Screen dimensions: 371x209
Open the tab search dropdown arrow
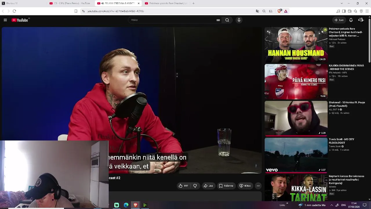click(x=341, y=3)
